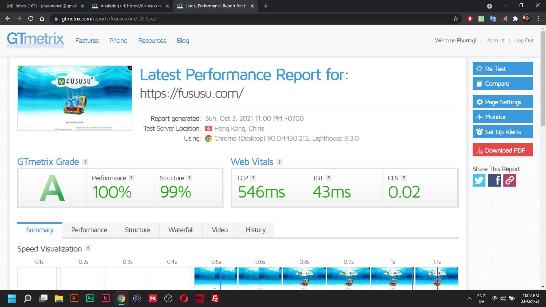This screenshot has height=307, width=546.
Task: Click the fususu.com page screenshot thumbnail
Action: coord(75,98)
